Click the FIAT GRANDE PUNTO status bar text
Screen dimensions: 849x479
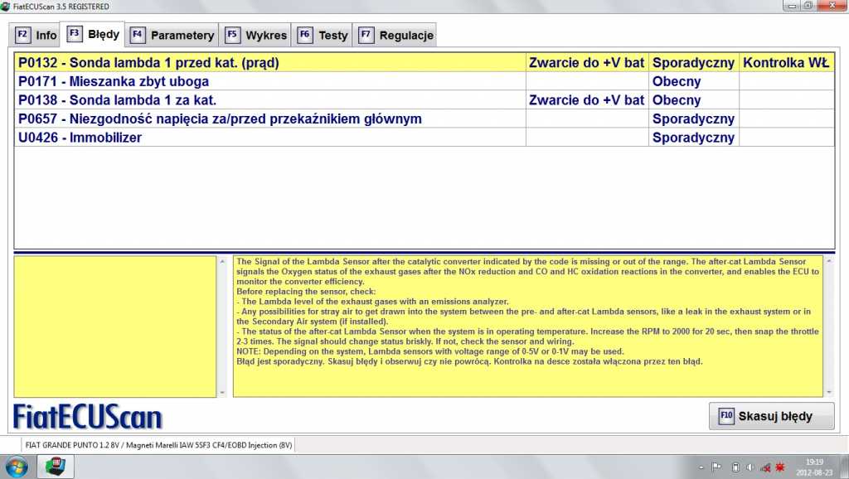[158, 445]
